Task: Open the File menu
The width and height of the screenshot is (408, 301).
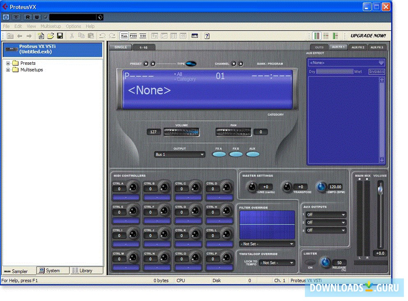Action: (x=6, y=26)
